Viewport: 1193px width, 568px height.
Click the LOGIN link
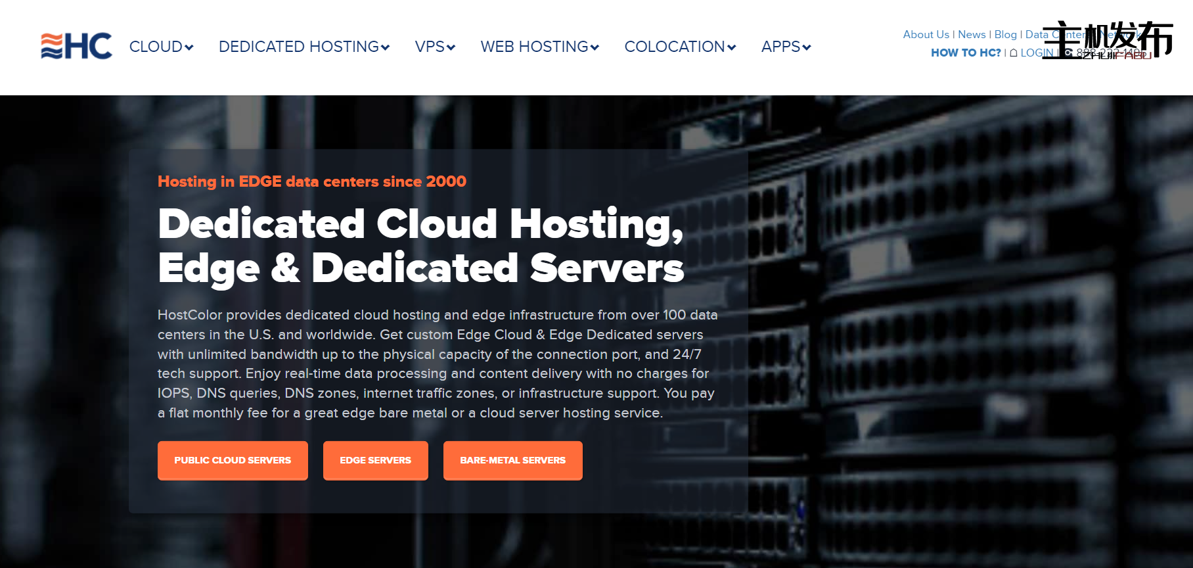(1037, 53)
